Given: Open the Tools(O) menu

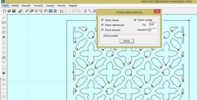Looking at the screenshot, I should pyautogui.click(x=38, y=5).
